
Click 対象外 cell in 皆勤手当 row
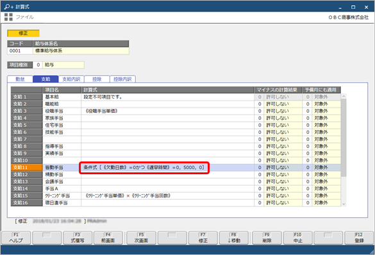click(x=326, y=167)
